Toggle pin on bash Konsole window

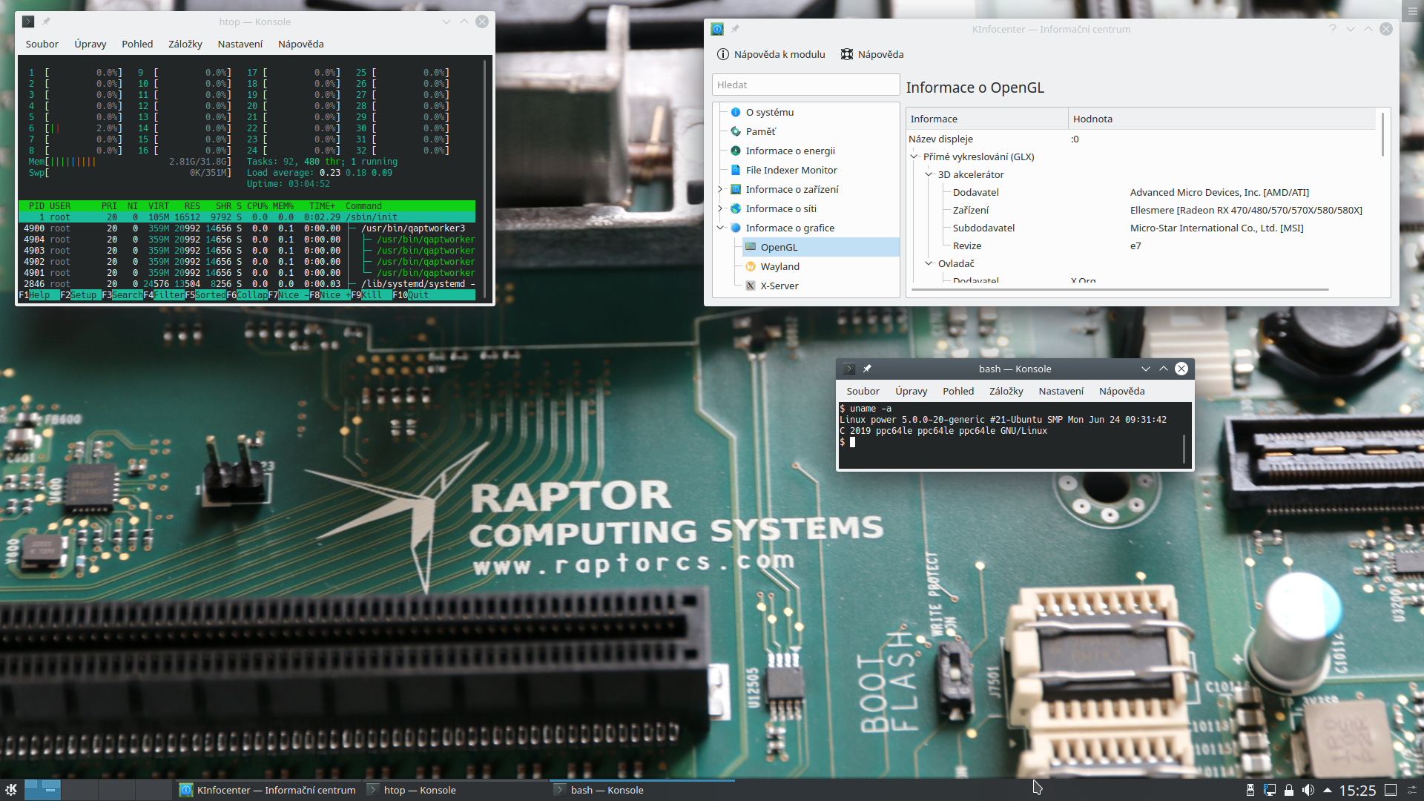click(x=867, y=369)
